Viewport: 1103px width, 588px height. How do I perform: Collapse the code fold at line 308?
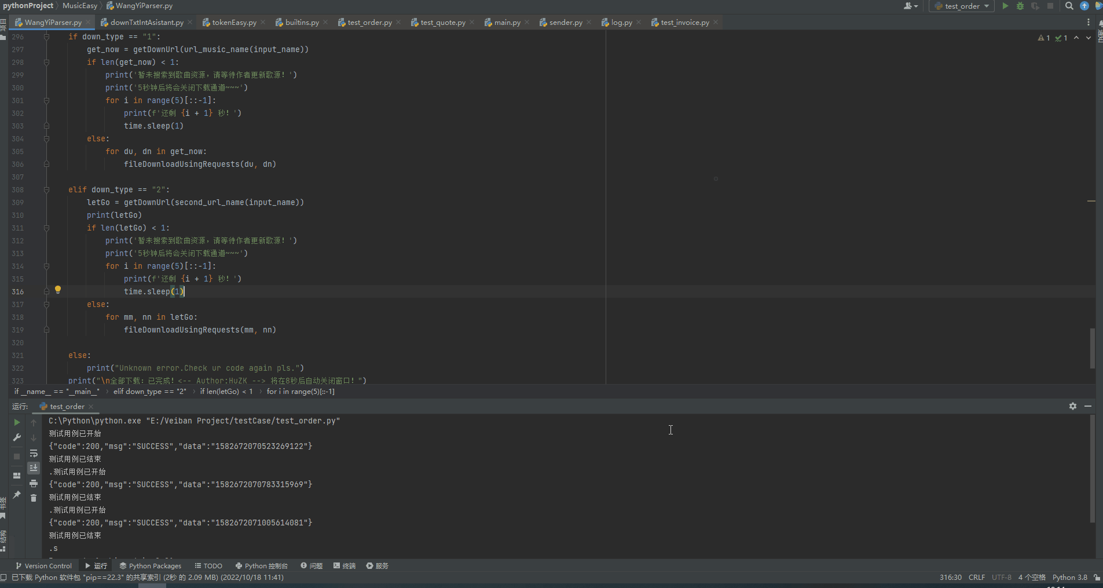click(47, 189)
